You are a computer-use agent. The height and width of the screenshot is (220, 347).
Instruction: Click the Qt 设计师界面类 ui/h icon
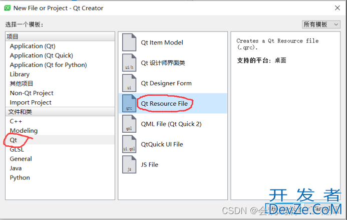(x=129, y=62)
